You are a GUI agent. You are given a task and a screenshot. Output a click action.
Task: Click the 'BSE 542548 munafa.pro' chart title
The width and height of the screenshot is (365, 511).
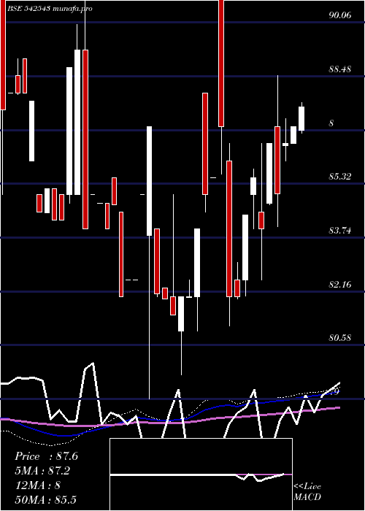click(x=50, y=9)
